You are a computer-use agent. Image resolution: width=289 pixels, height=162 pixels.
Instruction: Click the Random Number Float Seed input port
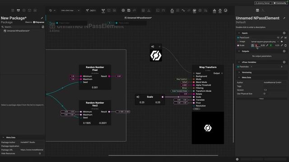click(81, 82)
